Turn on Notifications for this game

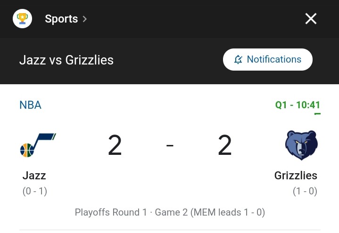pyautogui.click(x=268, y=59)
